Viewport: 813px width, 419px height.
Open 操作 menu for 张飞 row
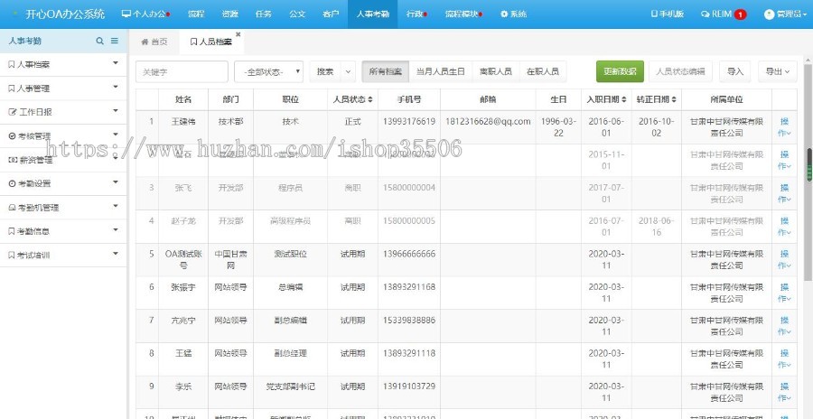coord(784,193)
